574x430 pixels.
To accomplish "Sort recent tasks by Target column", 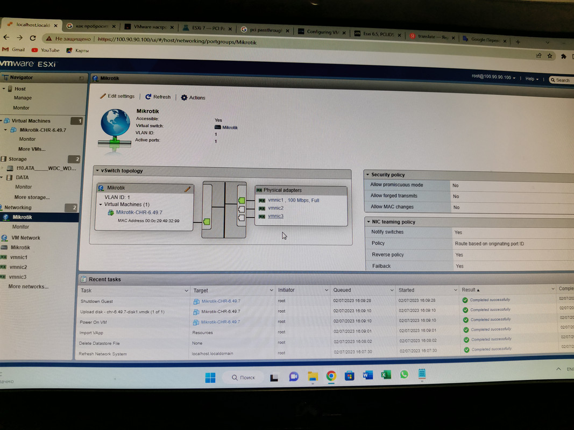I will pos(201,290).
